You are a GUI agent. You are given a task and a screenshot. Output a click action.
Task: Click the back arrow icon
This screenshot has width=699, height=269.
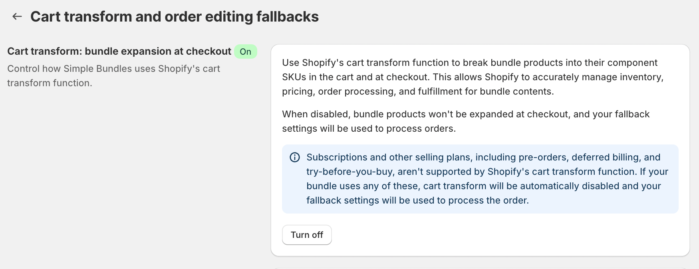click(17, 16)
